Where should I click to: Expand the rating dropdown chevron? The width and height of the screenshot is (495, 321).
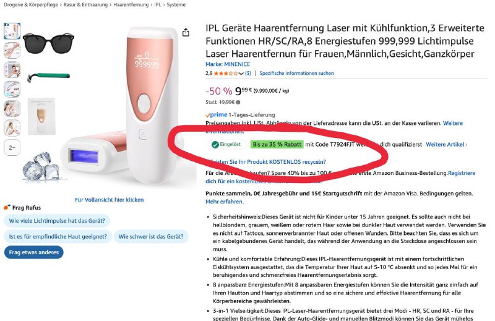click(x=241, y=74)
